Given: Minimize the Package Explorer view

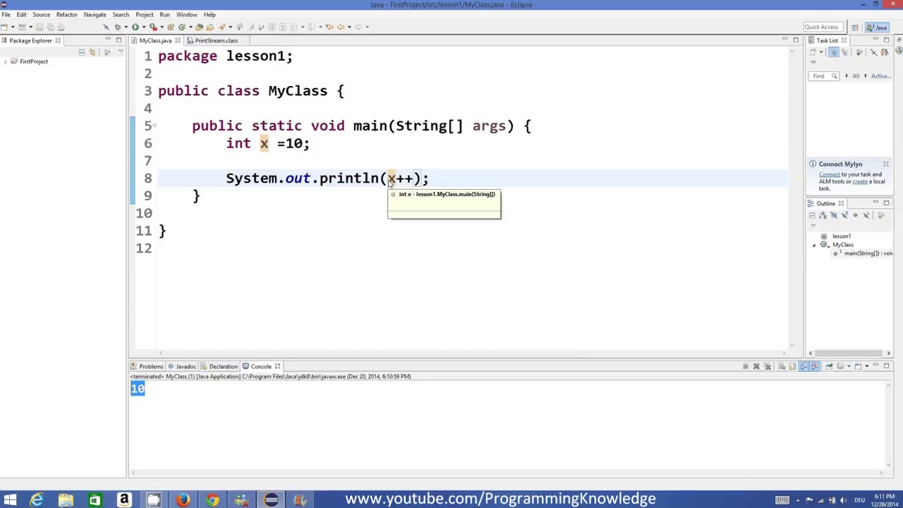Looking at the screenshot, I should tap(108, 39).
